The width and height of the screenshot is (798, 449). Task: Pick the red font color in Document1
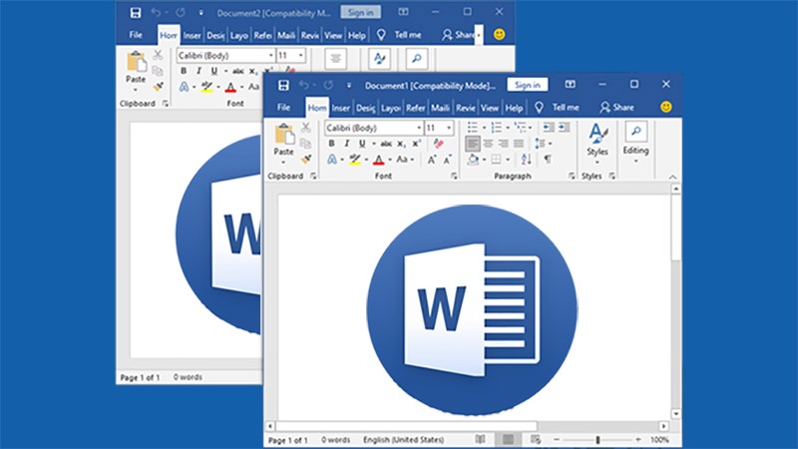[x=378, y=160]
